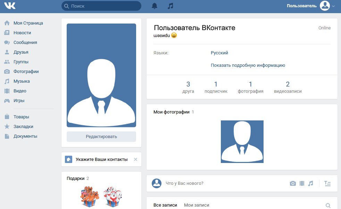Click the VK logo icon
This screenshot has height=209, width=341.
[x=10, y=6]
